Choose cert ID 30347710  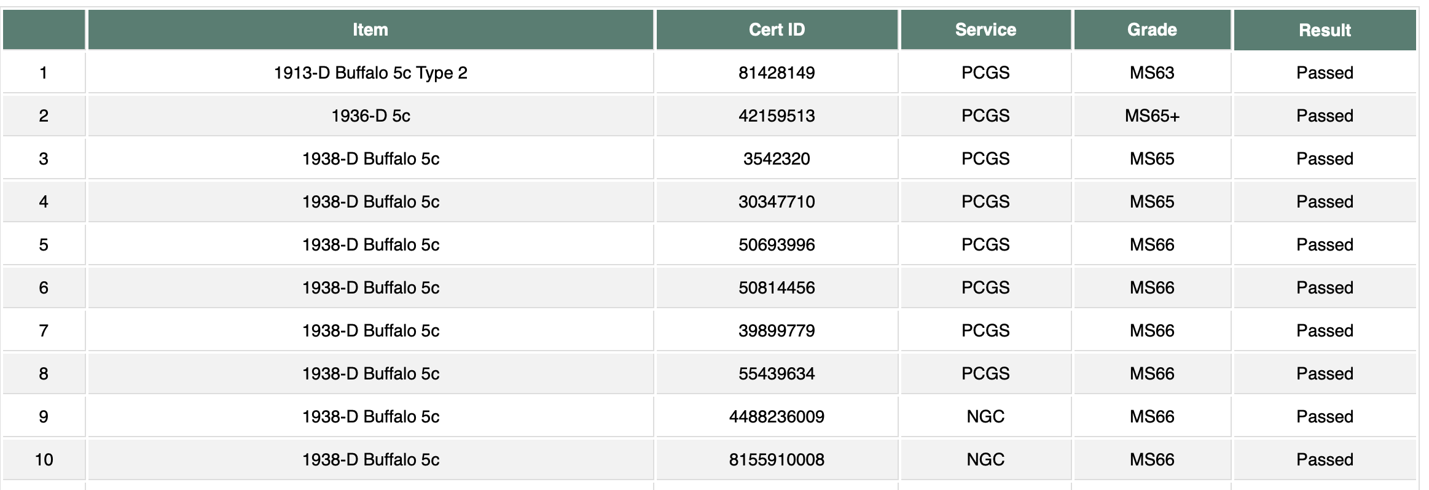click(x=777, y=201)
